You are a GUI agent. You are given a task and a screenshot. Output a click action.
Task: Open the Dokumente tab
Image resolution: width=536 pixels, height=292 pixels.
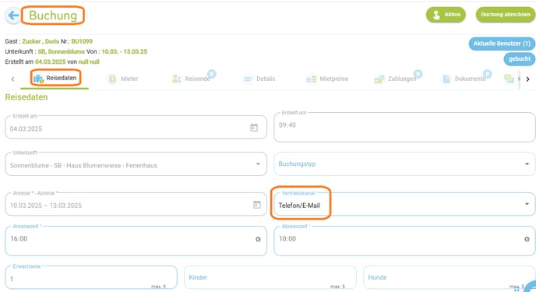[x=464, y=79]
